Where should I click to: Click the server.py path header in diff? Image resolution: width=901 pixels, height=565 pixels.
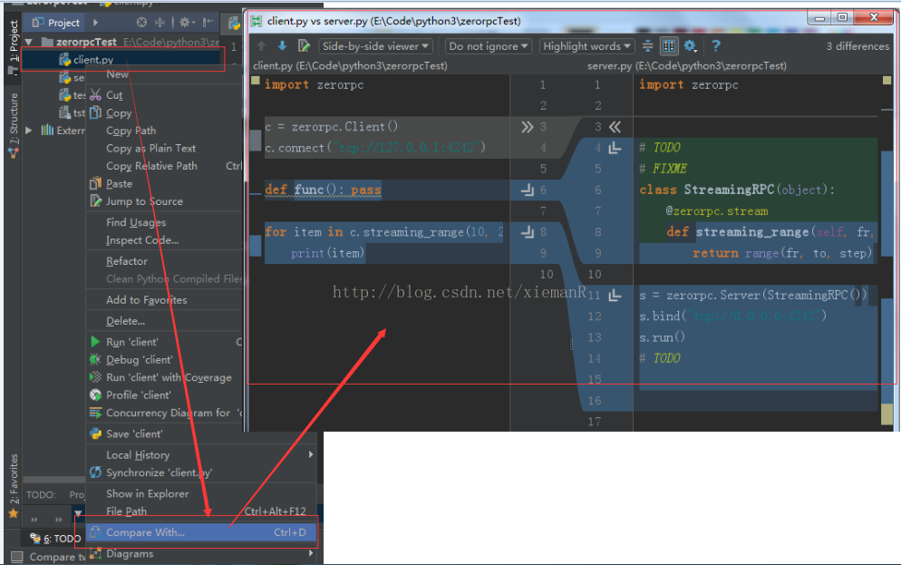pos(687,65)
